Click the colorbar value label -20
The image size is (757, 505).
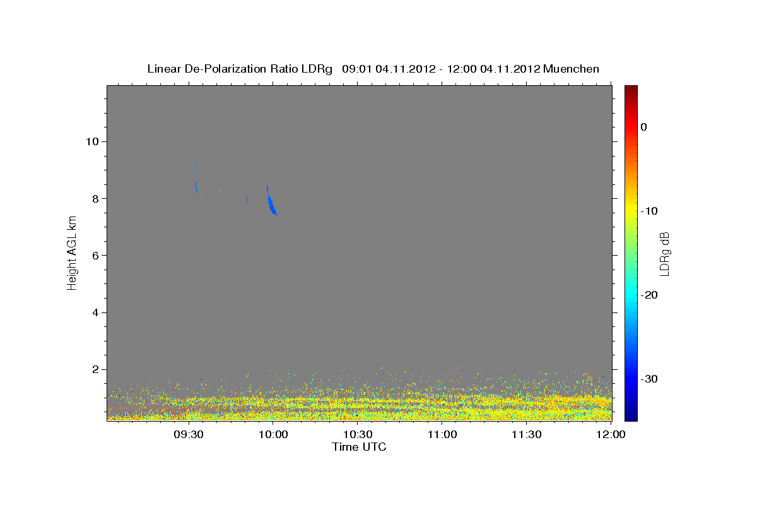coord(649,295)
